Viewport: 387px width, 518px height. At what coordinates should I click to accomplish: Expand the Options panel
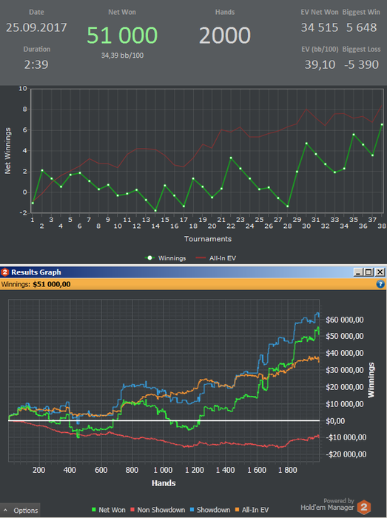[21, 511]
